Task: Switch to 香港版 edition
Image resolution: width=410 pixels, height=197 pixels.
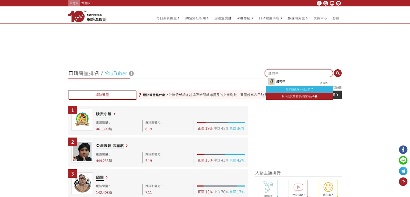Action: [86, 3]
